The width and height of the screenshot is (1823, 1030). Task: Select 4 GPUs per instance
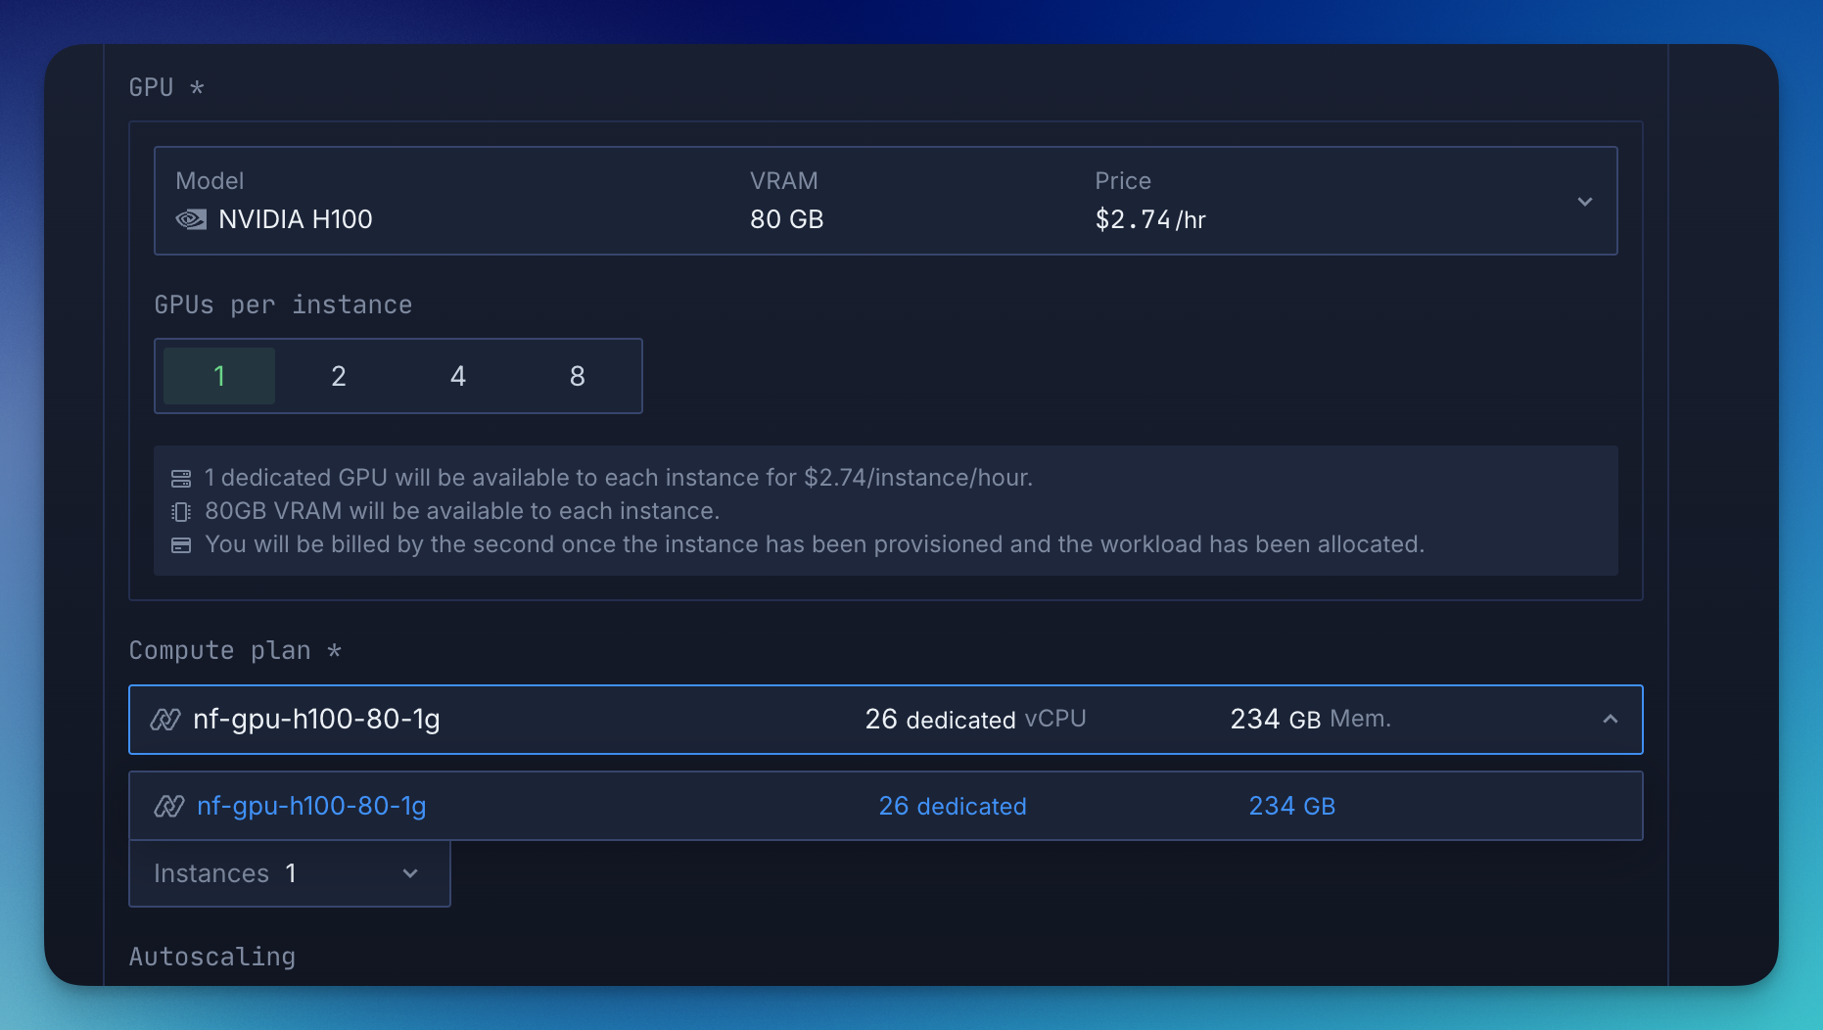click(x=458, y=376)
